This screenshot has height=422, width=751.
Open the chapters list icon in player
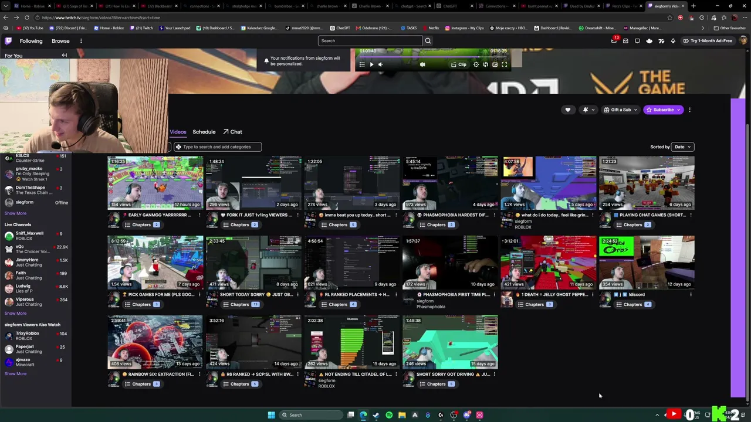[x=362, y=64]
